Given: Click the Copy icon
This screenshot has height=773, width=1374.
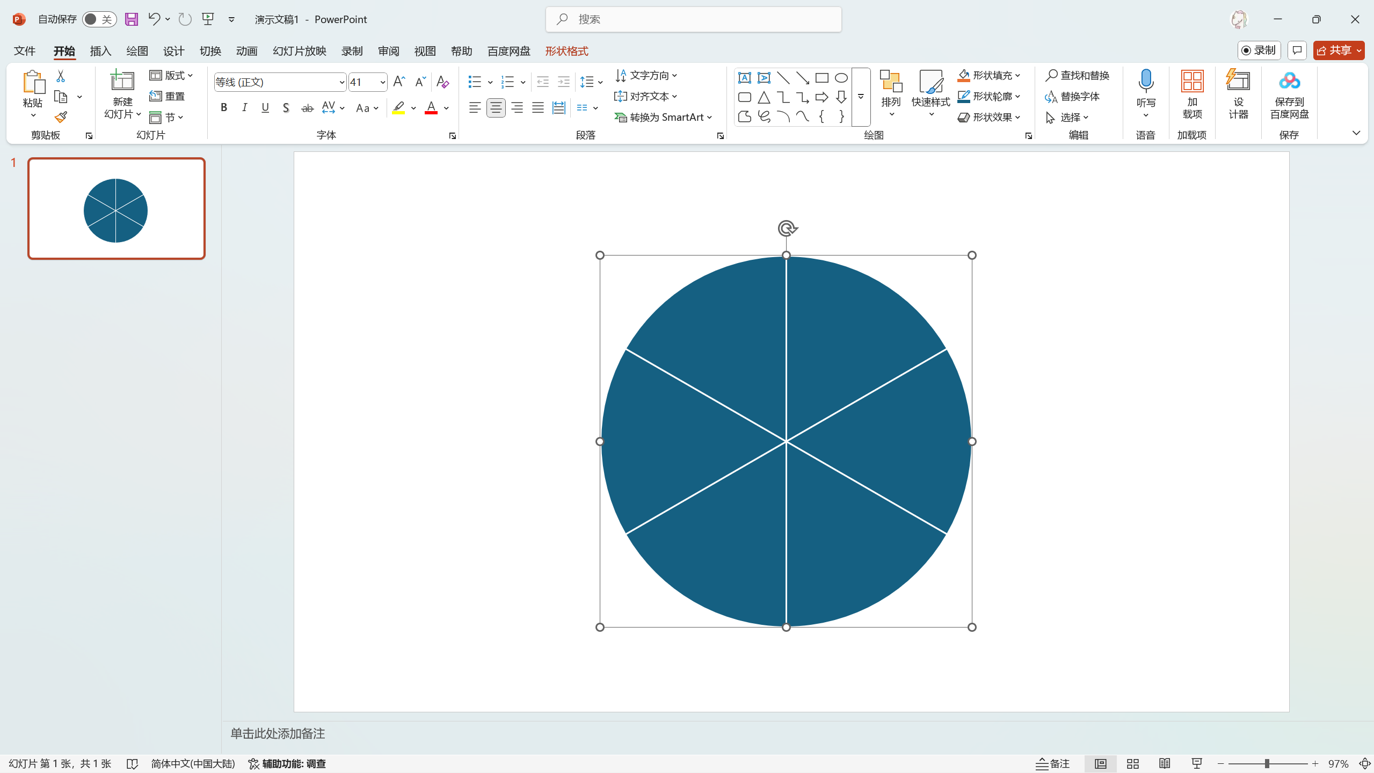Looking at the screenshot, I should click(61, 97).
